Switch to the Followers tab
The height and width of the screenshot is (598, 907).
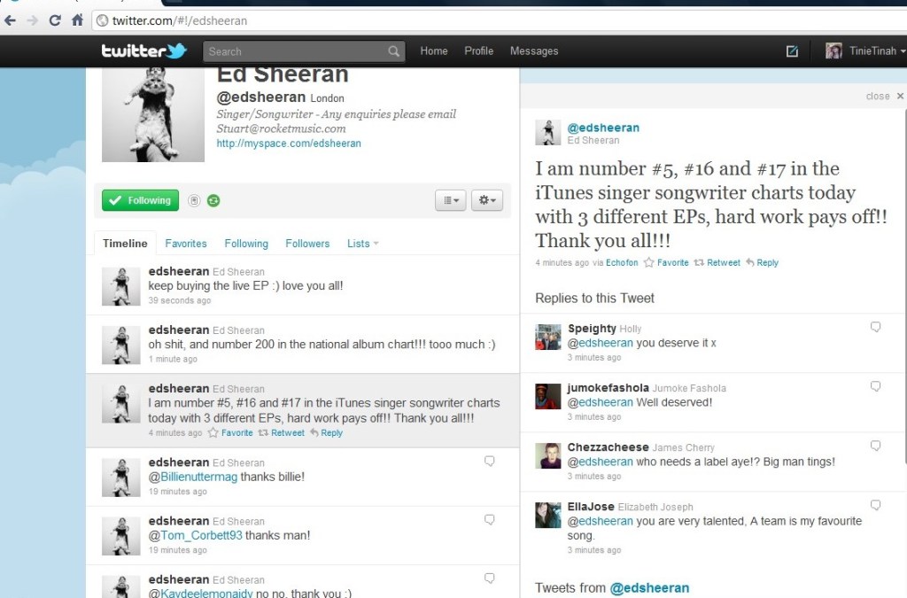(x=307, y=244)
